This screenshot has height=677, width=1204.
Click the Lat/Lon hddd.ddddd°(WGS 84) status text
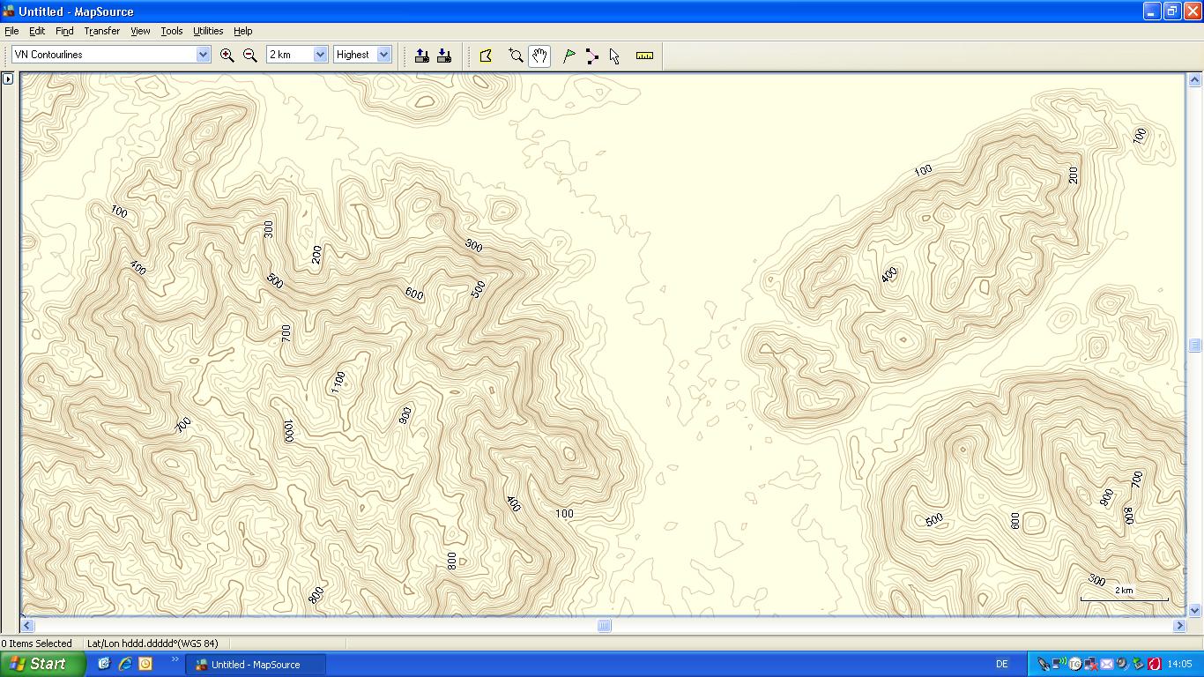tap(152, 644)
